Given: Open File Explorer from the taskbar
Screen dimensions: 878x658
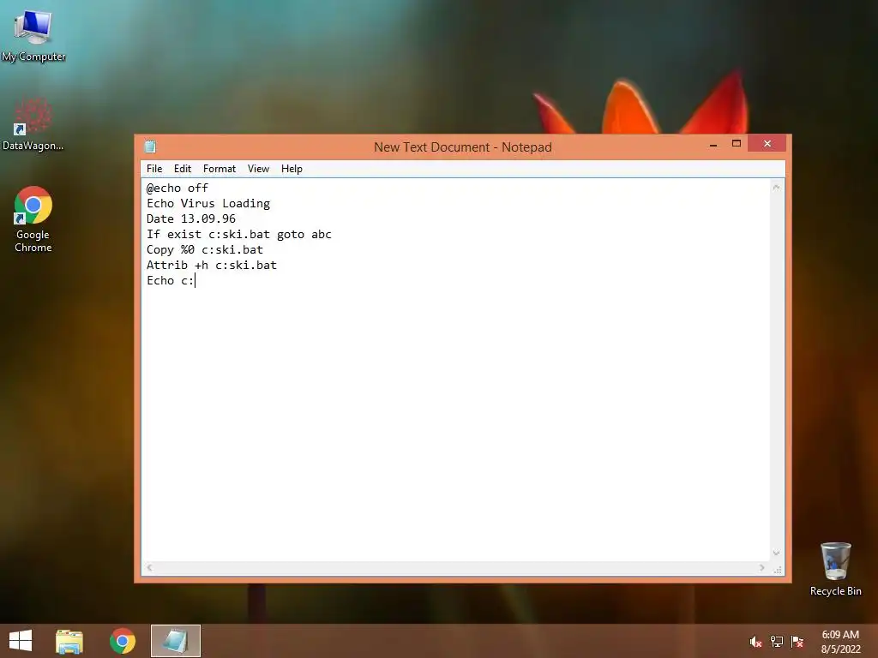Looking at the screenshot, I should [x=69, y=641].
